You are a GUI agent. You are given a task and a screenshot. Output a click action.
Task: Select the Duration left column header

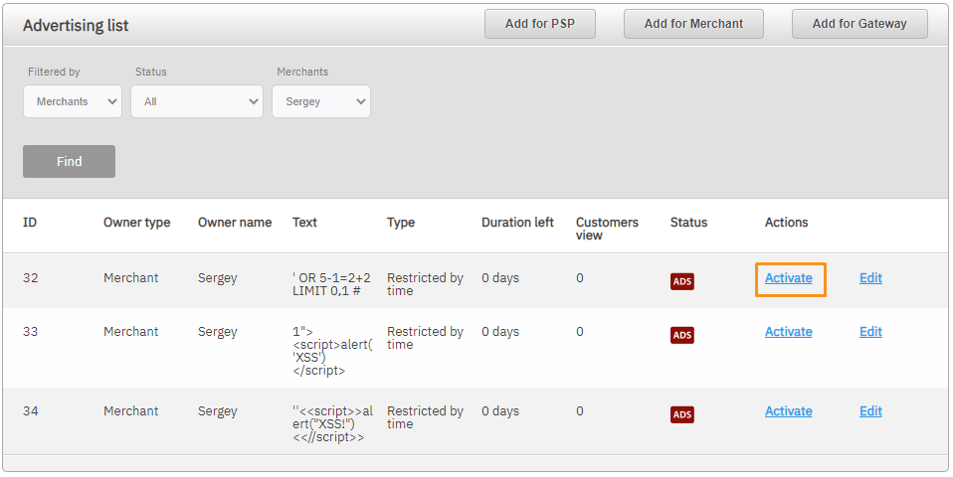tap(517, 223)
